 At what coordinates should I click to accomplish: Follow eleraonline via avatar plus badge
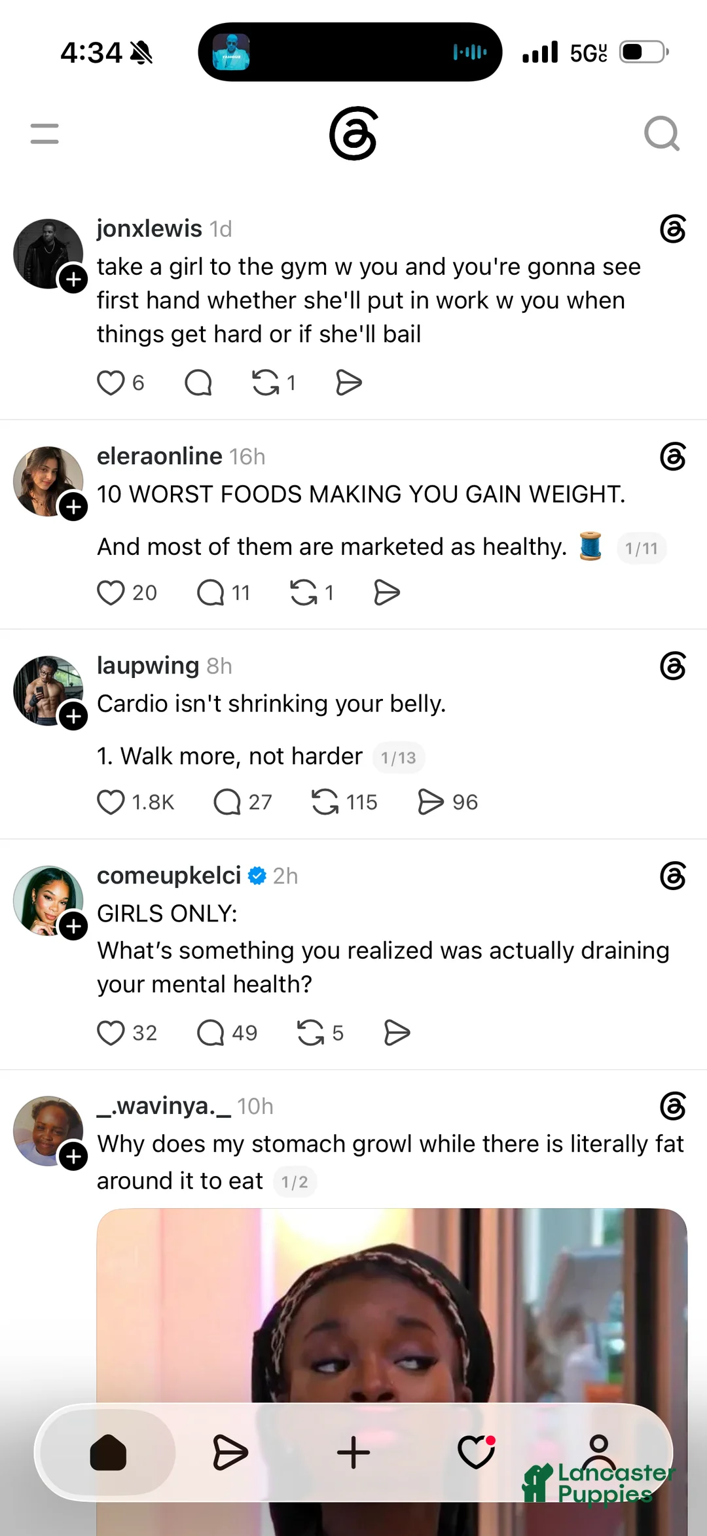[x=73, y=507]
